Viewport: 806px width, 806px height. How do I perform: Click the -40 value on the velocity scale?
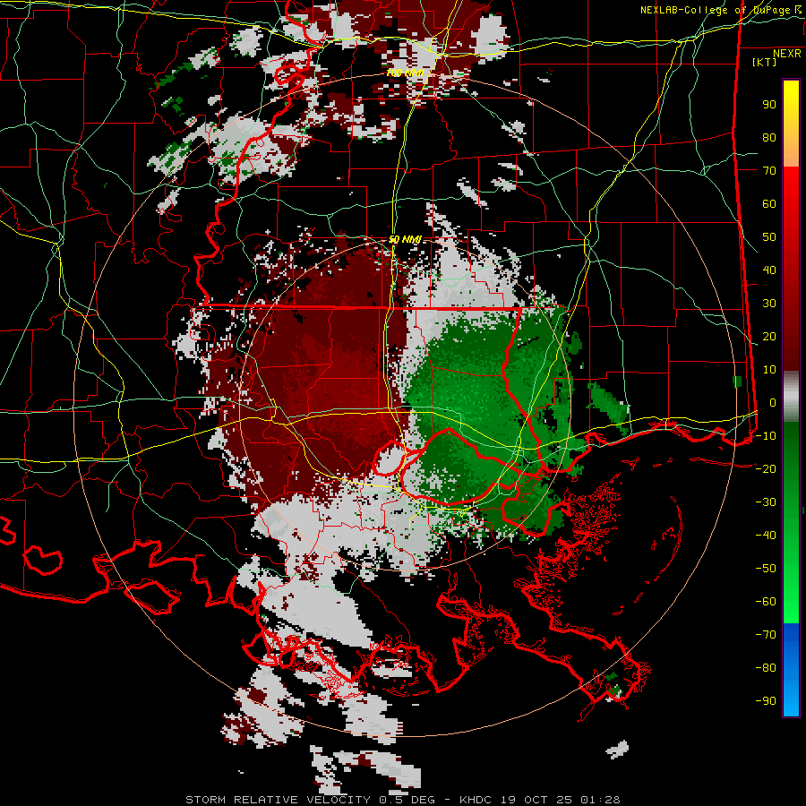point(766,536)
